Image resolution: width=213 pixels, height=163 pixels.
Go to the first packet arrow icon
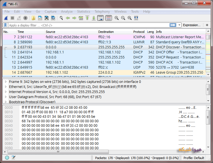coord(87,18)
